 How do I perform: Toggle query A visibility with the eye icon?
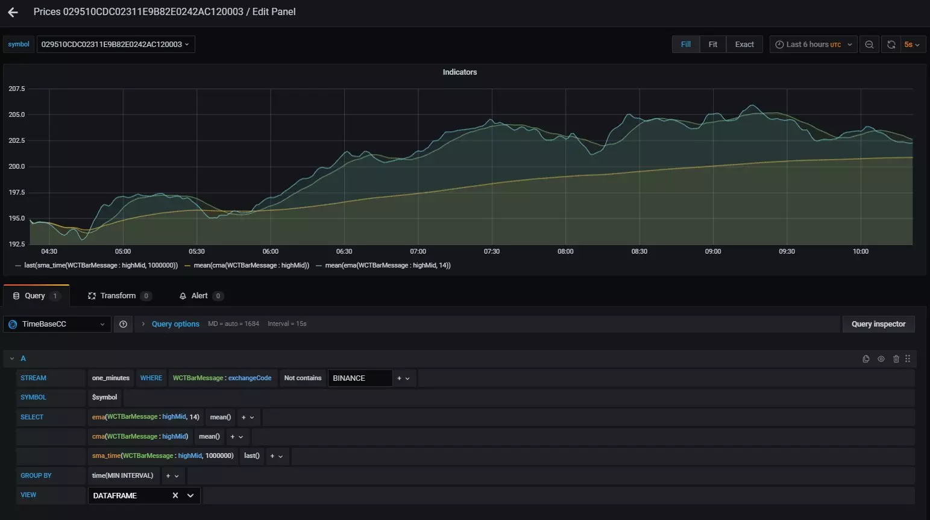coord(881,359)
